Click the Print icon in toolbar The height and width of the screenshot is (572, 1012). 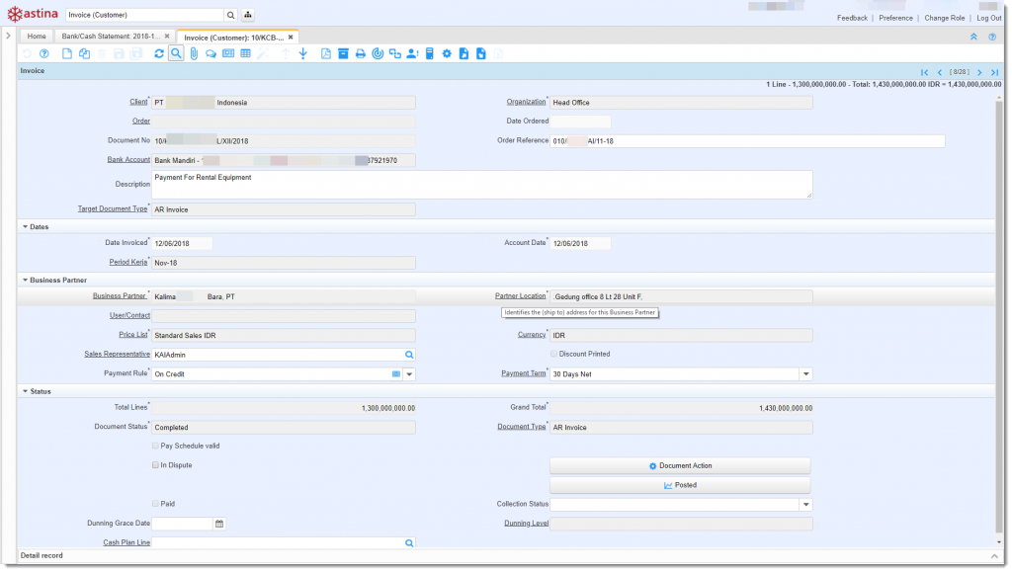pos(361,53)
